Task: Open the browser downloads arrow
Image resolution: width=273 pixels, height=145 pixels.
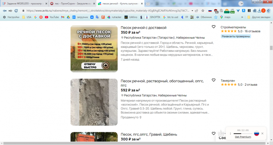Action: (259, 11)
